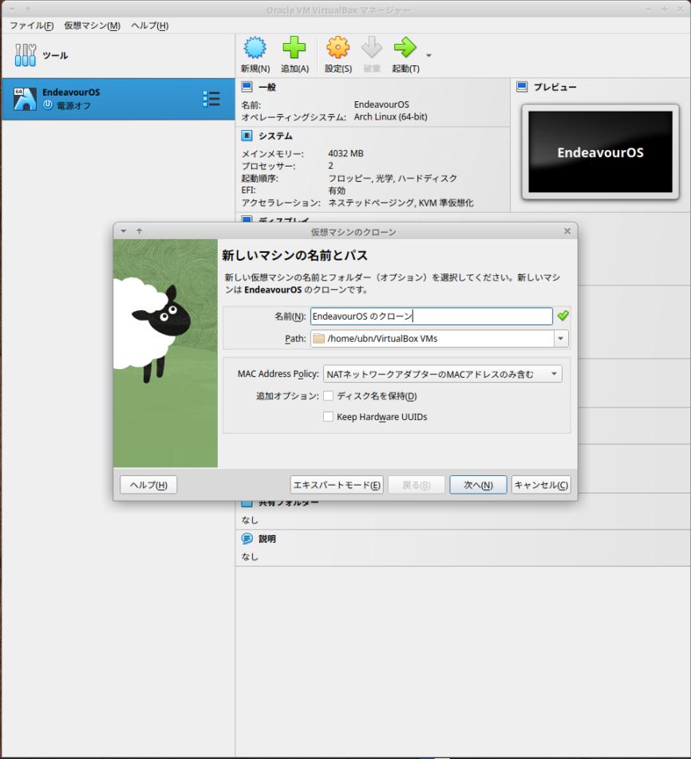Viewport: 691px width, 759px height.
Task: Click Arch Linux (64-bit) value text
Action: 390,116
